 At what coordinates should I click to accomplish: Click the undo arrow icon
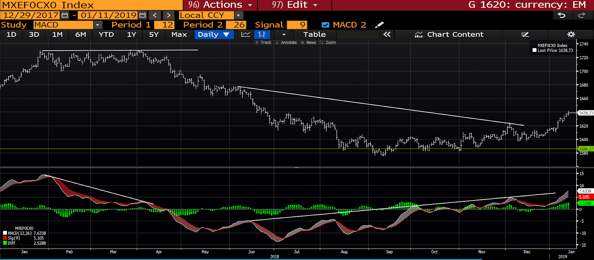point(562,15)
